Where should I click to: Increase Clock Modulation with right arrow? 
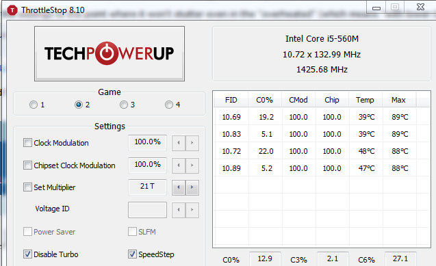[x=192, y=143]
